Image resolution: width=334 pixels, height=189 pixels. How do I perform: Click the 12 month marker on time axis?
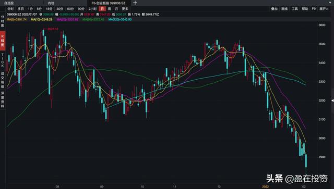click(x=219, y=187)
